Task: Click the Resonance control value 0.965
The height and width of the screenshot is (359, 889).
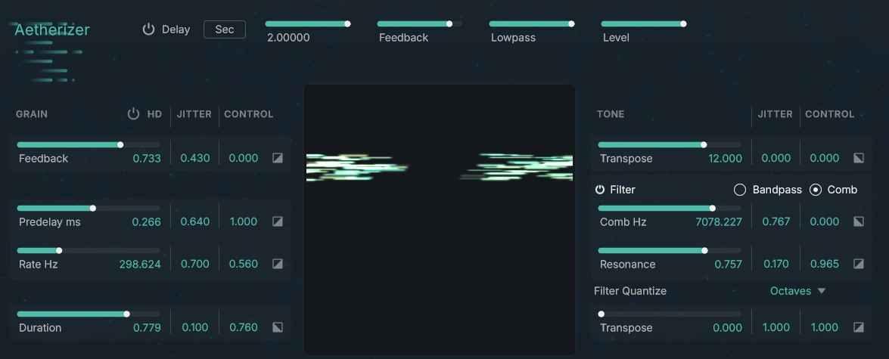Action: click(x=825, y=265)
